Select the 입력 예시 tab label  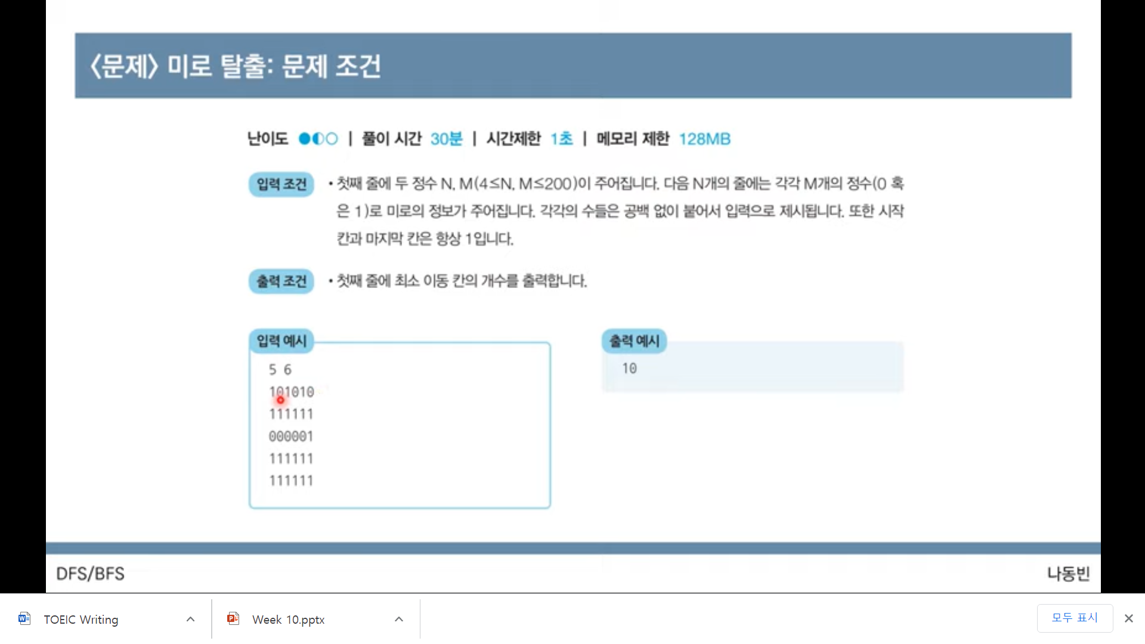pos(281,341)
